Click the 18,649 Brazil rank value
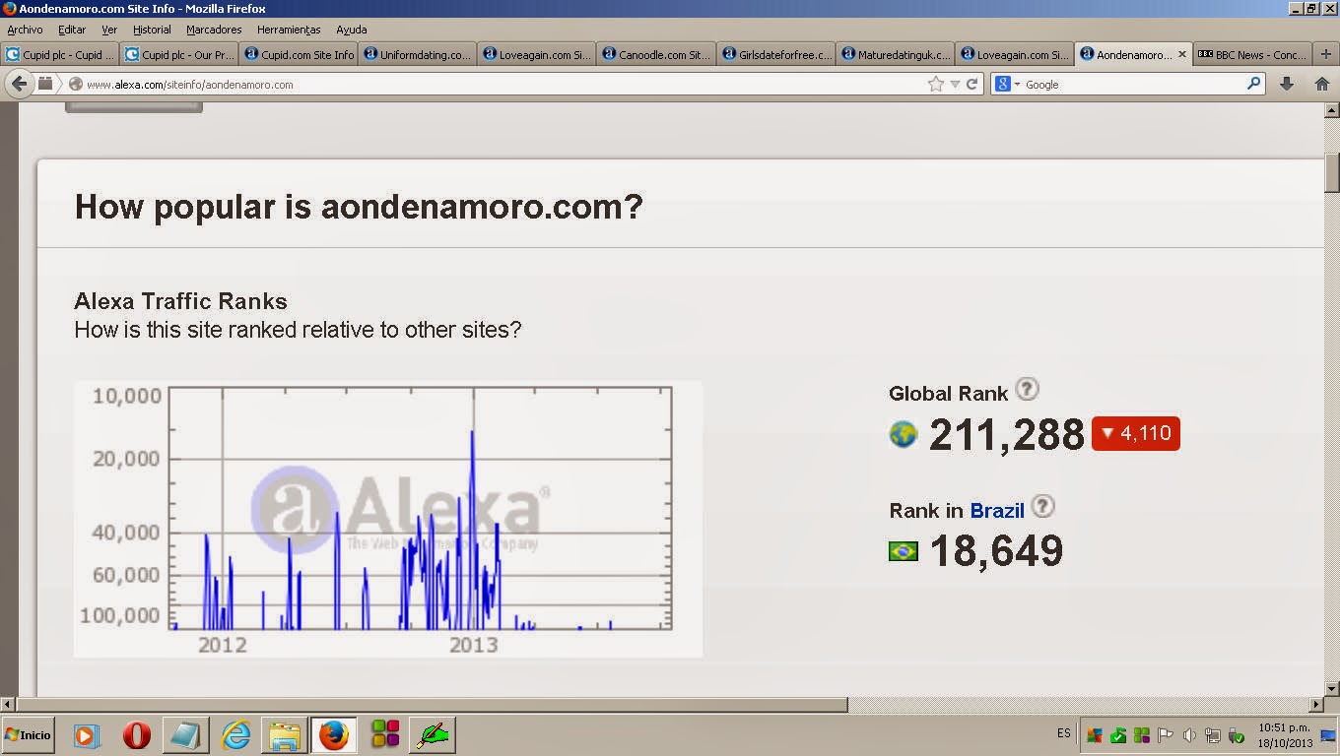This screenshot has width=1340, height=756. [x=996, y=551]
